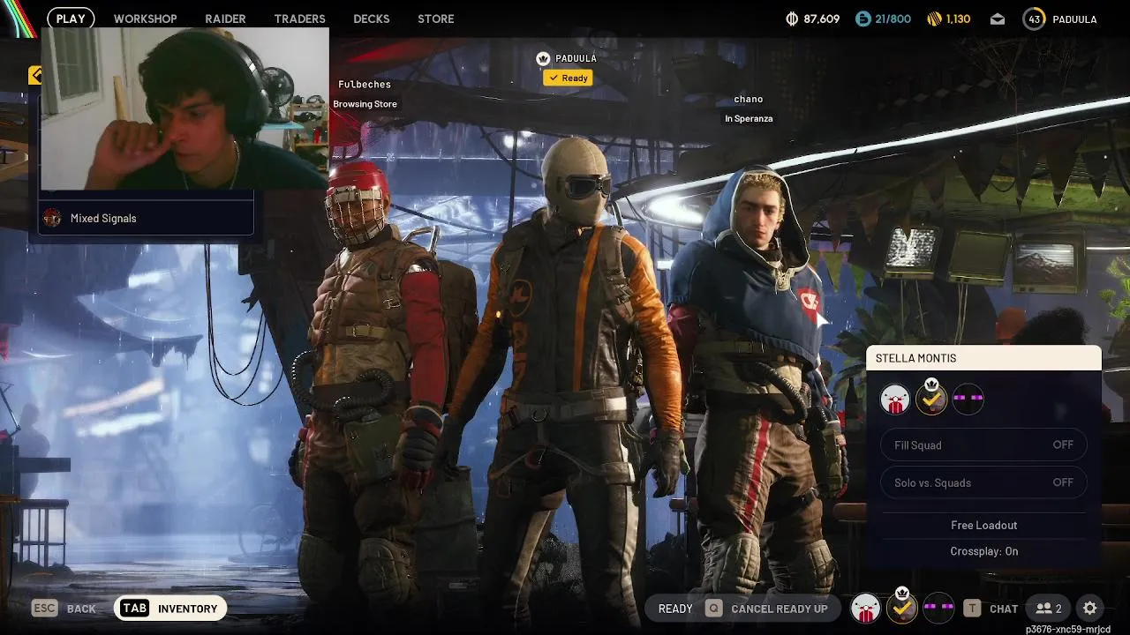Click the blue currency icon beside 21/800

[863, 19]
